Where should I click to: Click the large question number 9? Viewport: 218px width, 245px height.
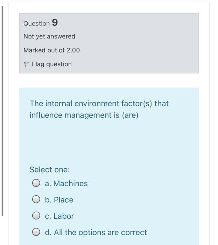[x=55, y=23]
